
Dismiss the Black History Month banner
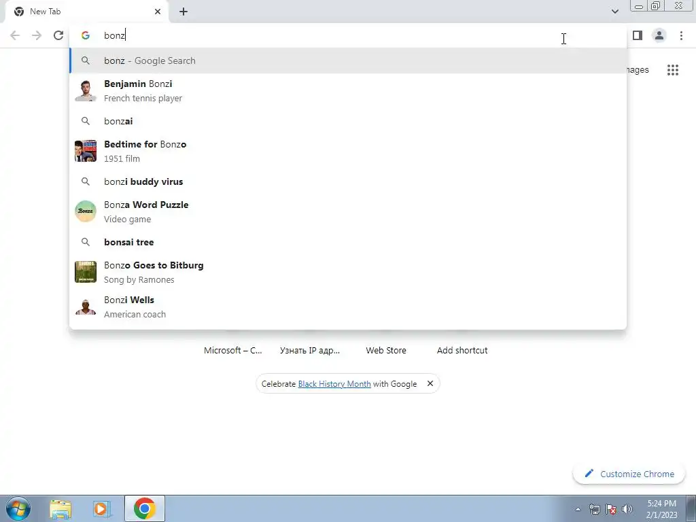(430, 383)
